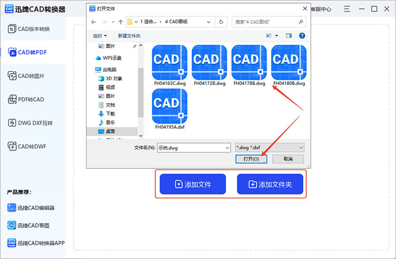396x259 pixels.
Task: Minimize the main converter window
Action: click(362, 9)
